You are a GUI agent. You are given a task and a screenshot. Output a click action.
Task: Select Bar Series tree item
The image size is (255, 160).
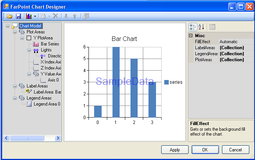(x=50, y=44)
